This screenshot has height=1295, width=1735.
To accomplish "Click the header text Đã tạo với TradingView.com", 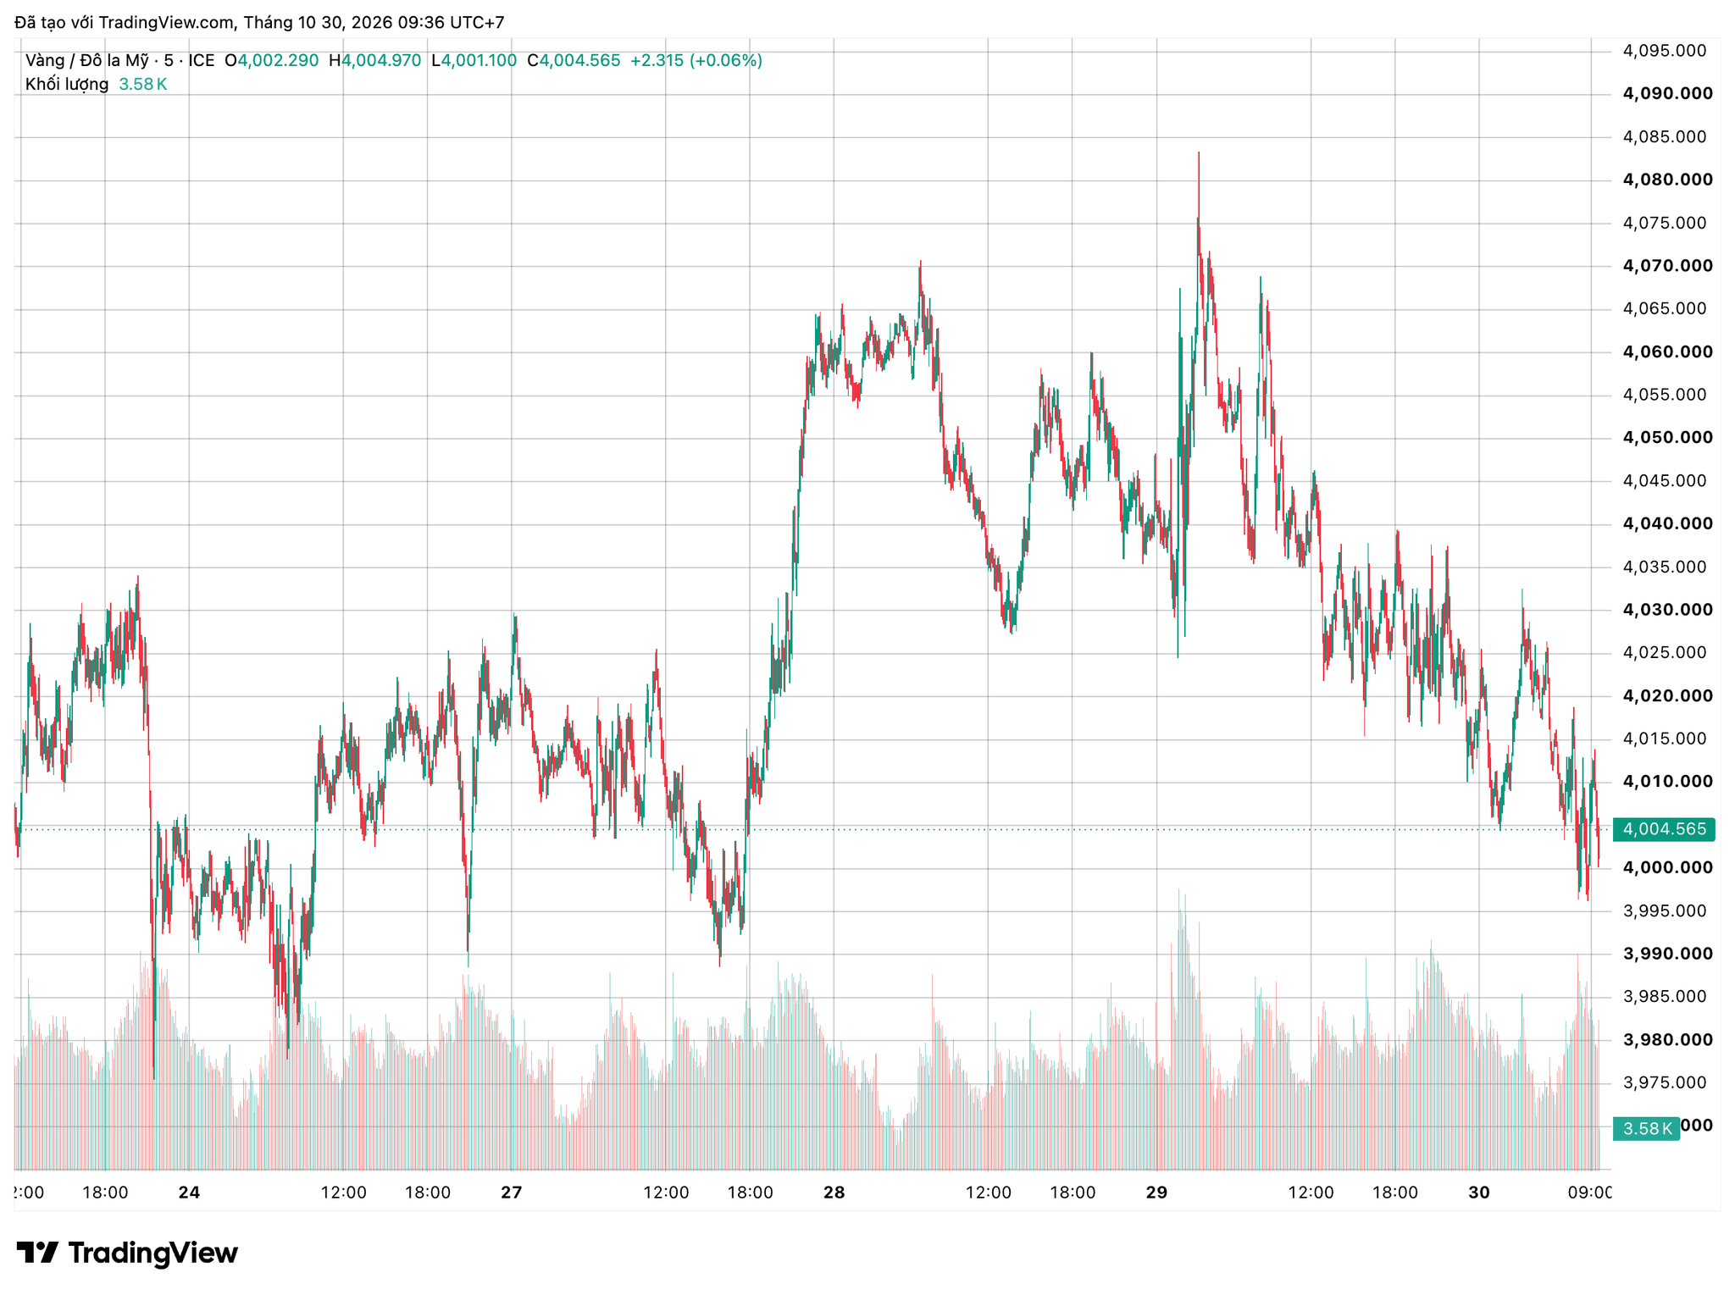I will (125, 23).
